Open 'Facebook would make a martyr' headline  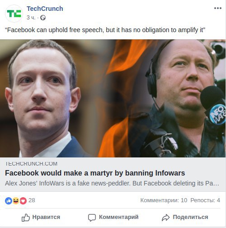[x=95, y=173]
